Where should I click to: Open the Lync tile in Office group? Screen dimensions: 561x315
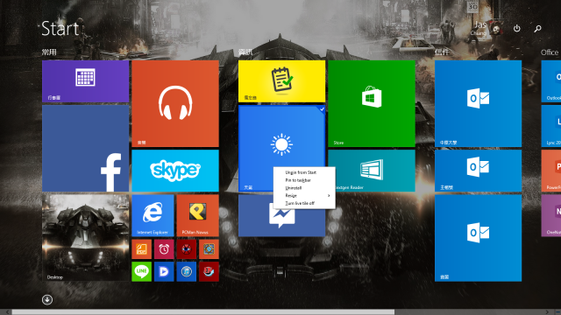point(551,126)
